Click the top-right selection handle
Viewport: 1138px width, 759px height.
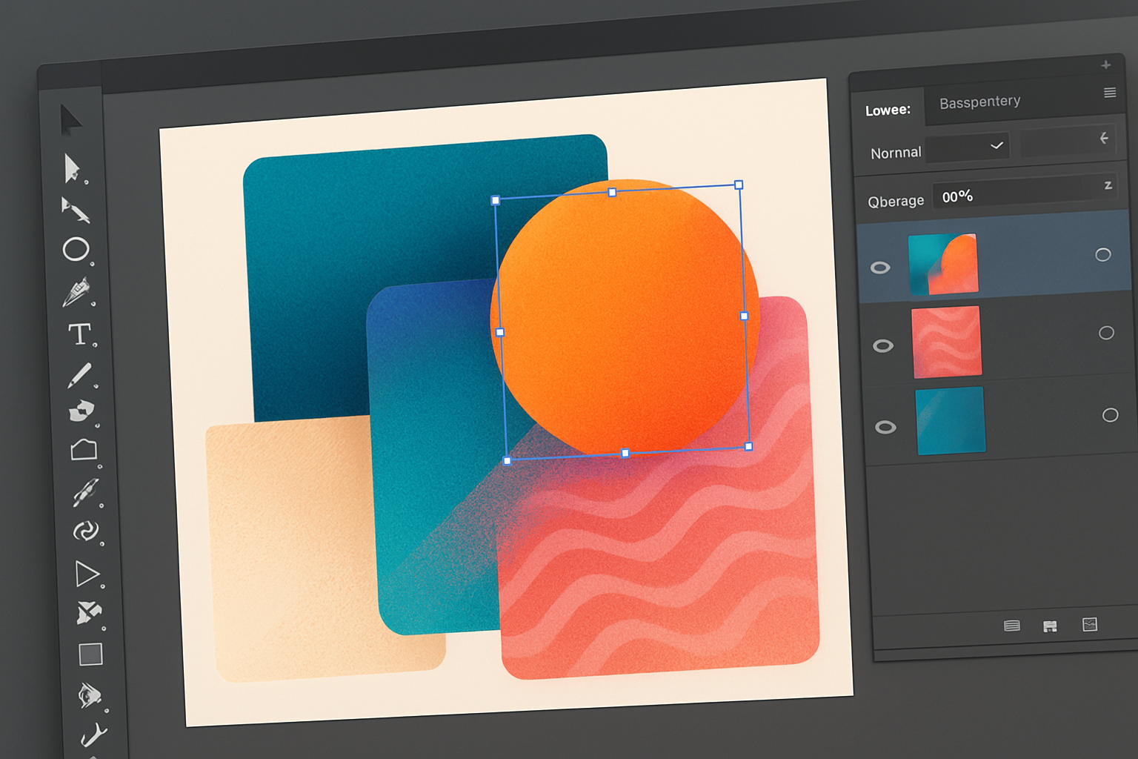pos(739,185)
